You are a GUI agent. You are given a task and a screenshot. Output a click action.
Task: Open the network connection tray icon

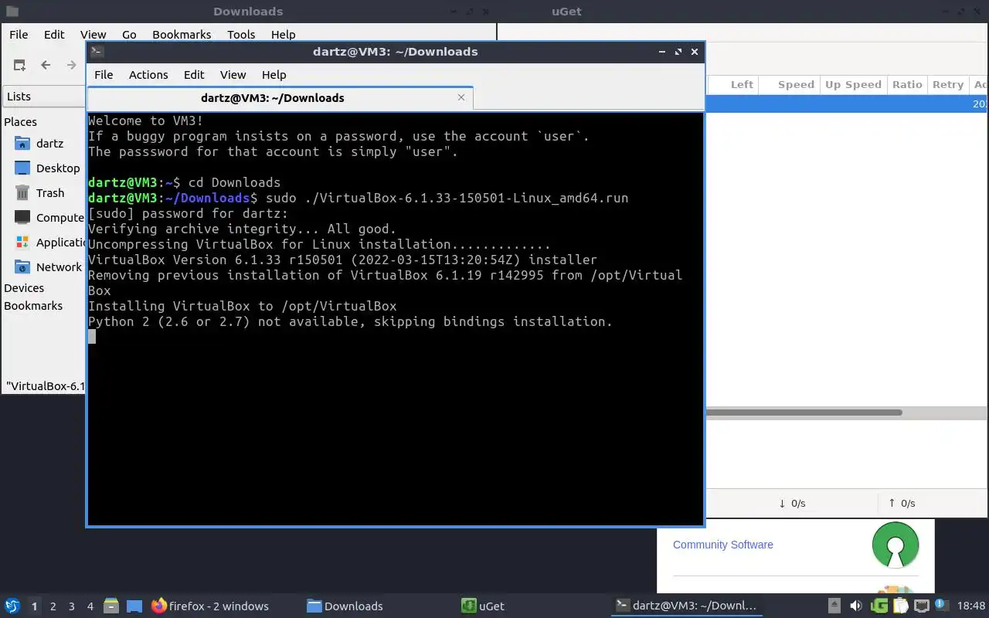pos(922,606)
